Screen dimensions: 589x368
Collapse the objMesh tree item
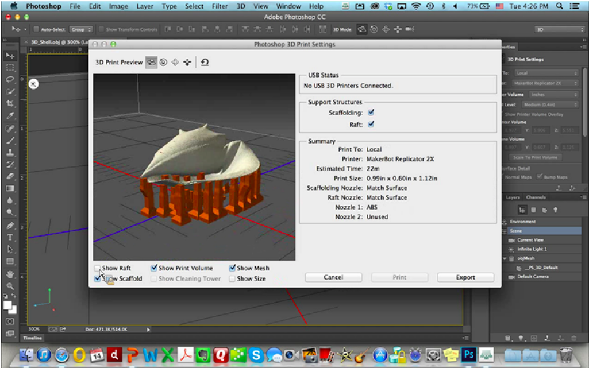(505, 258)
